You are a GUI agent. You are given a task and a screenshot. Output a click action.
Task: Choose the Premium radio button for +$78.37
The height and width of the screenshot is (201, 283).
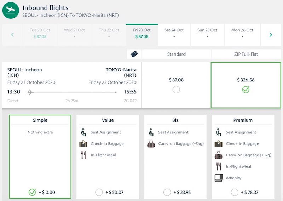click(x=235, y=192)
